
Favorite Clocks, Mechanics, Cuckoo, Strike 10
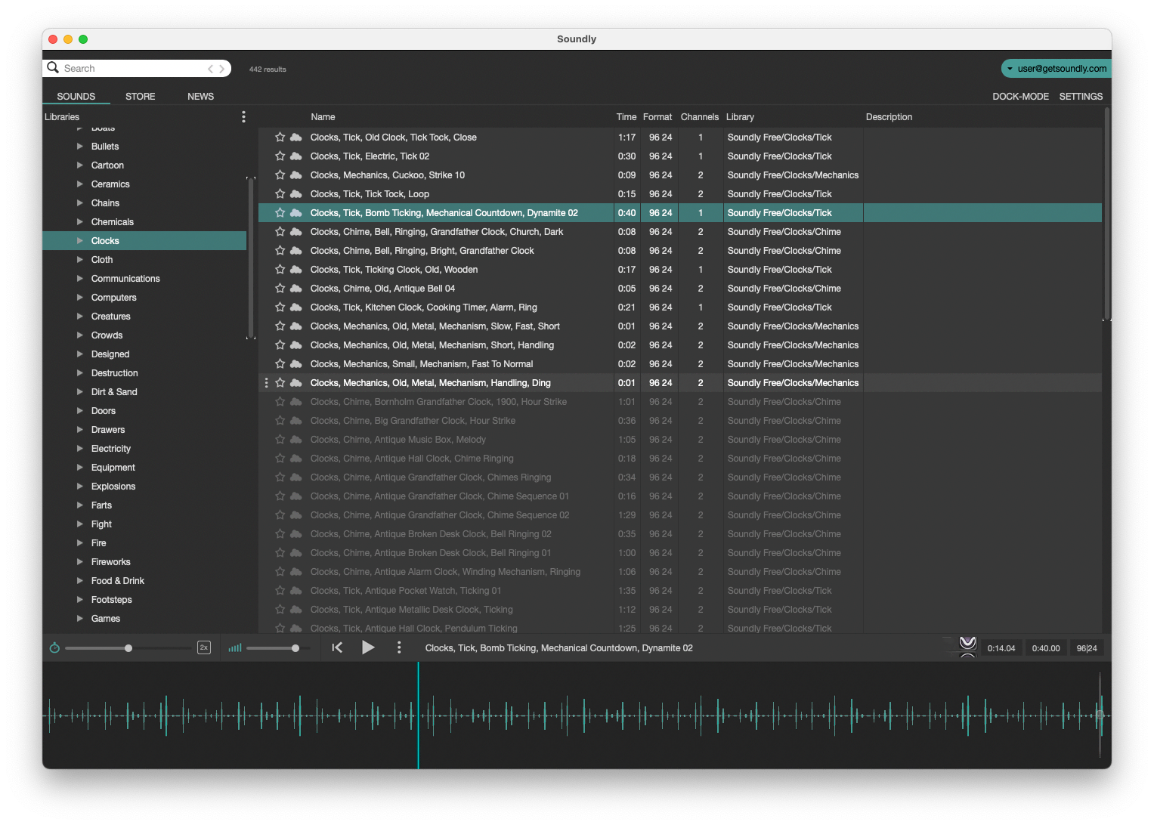coord(280,175)
